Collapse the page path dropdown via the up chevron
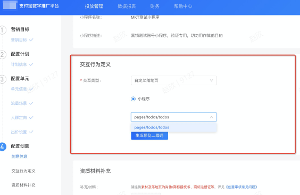Image resolution: width=300 pixels, height=195 pixels. pos(211,117)
